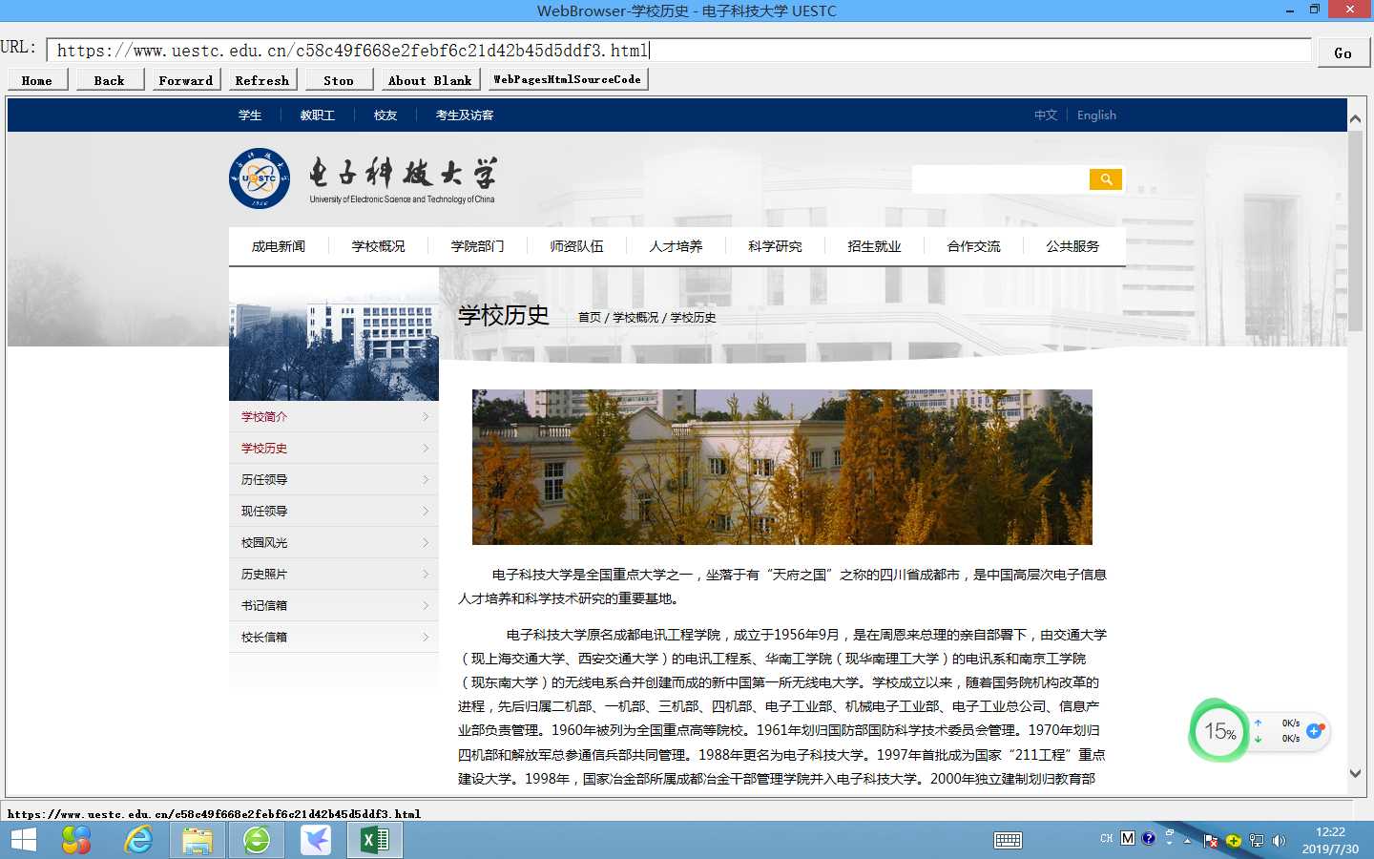This screenshot has width=1374, height=859.
Task: Click on-screen keyboard icon in taskbar
Action: 1008,840
